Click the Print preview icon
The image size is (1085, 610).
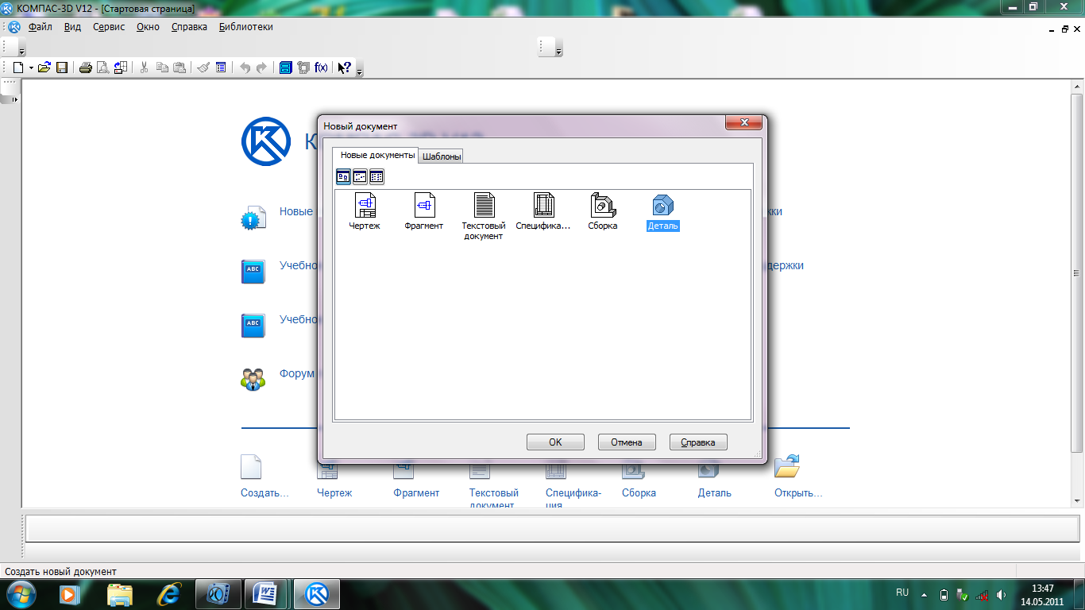[102, 68]
